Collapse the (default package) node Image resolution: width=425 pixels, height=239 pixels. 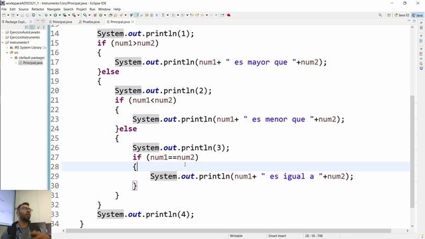point(11,58)
